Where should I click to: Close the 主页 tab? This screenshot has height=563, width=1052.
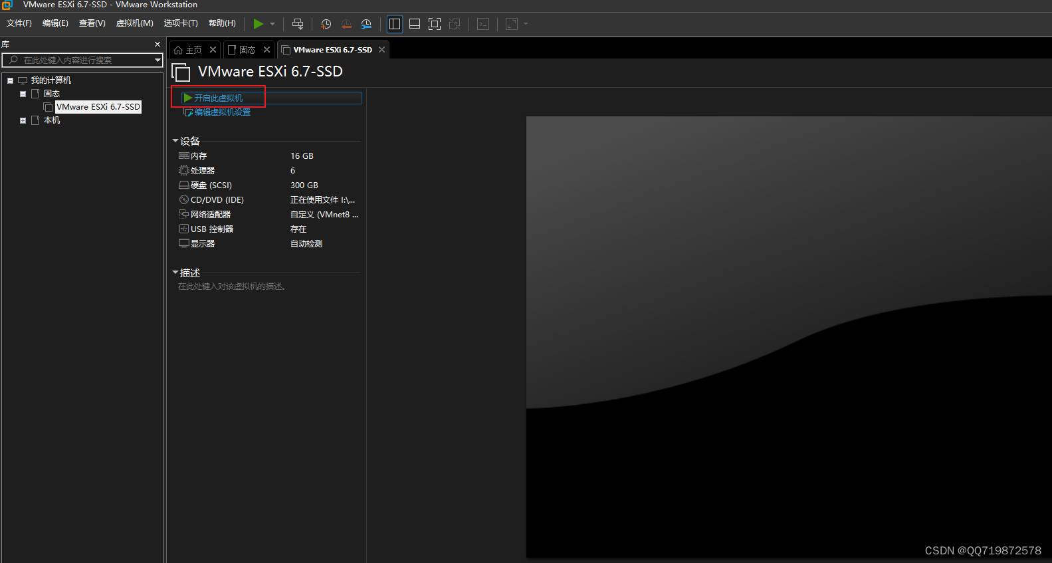pyautogui.click(x=213, y=50)
